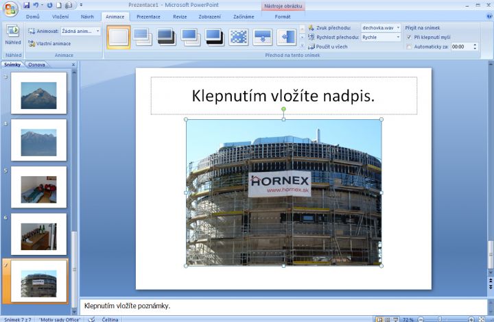The width and height of the screenshot is (494, 322).
Task: Open the Customize Quick Access Toolbar arrow
Action: (81, 5)
